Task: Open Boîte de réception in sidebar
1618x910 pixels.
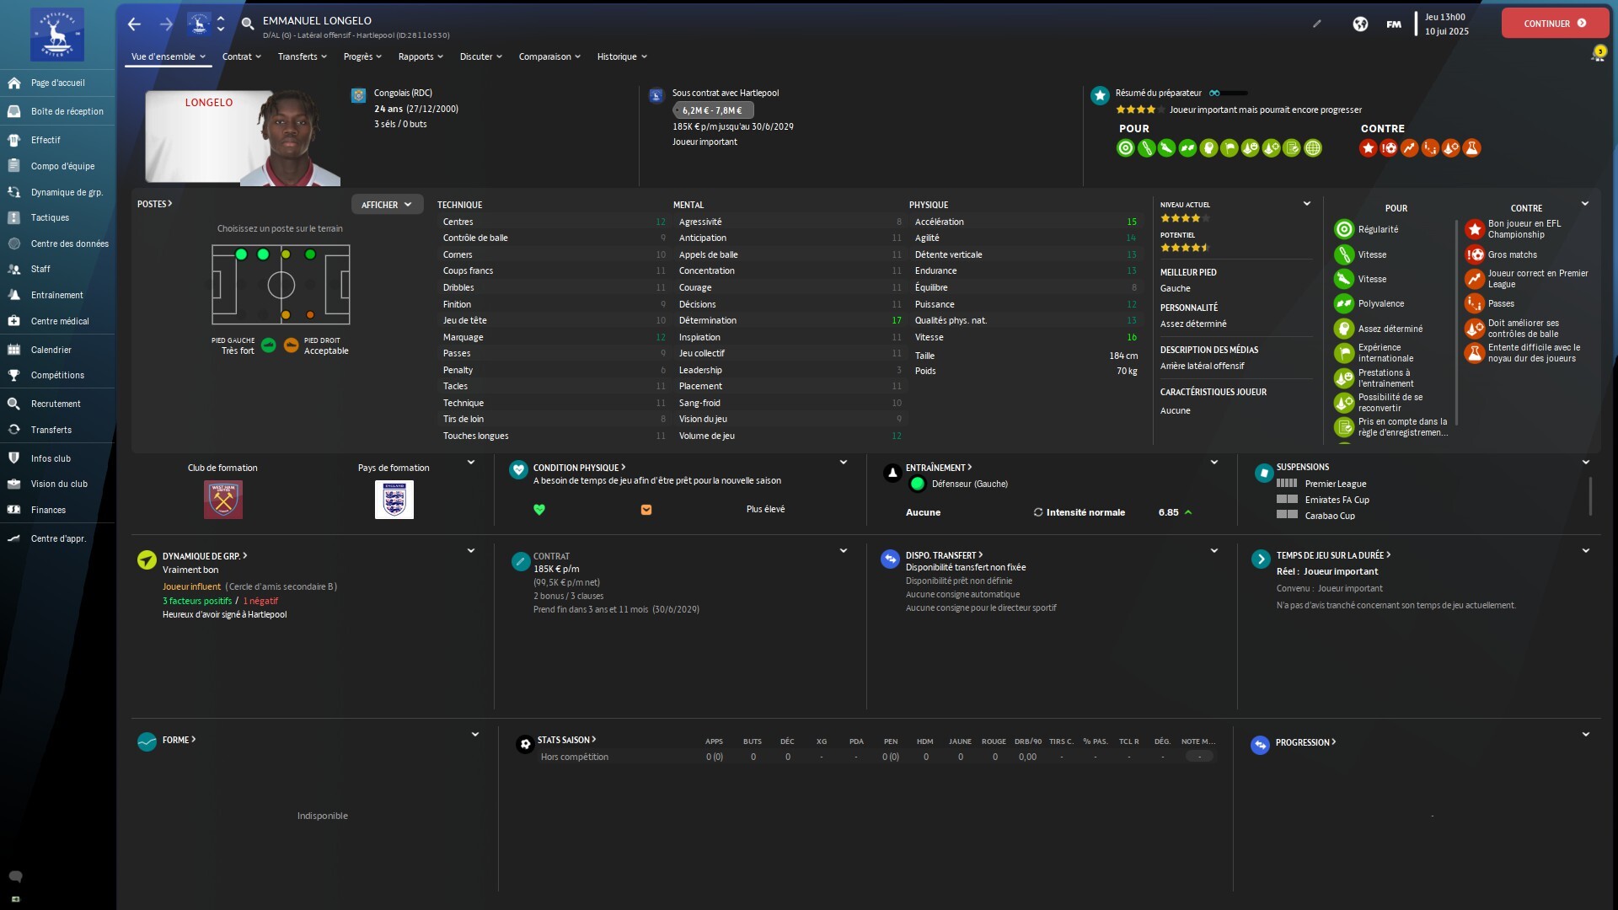Action: click(x=67, y=111)
